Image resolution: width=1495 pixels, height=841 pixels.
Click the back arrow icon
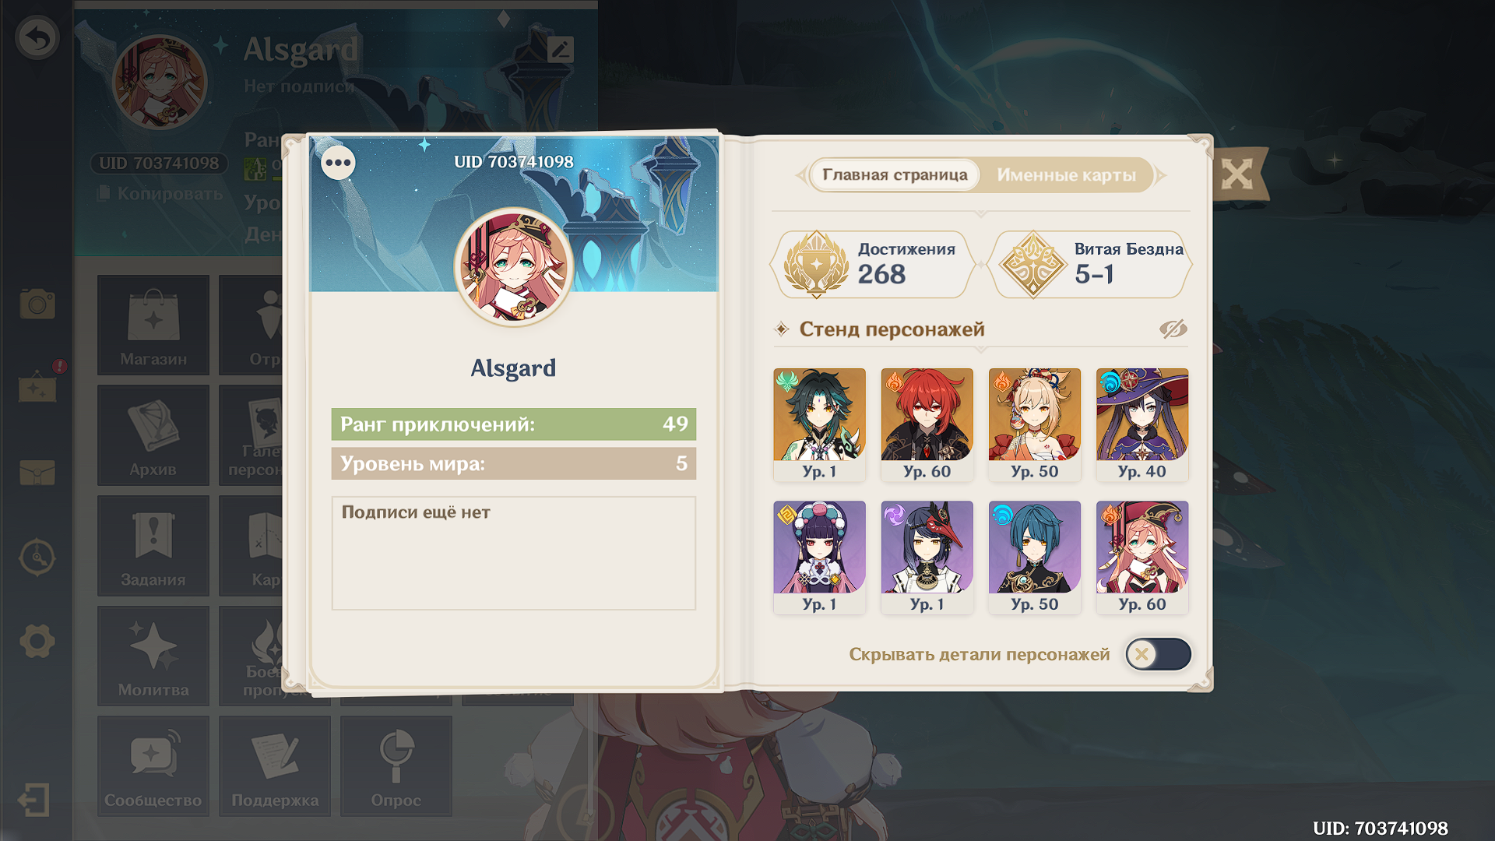click(37, 38)
